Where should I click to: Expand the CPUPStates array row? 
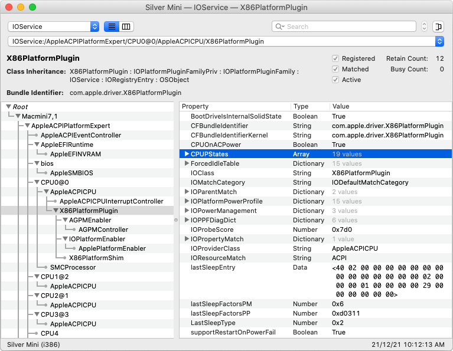point(187,154)
